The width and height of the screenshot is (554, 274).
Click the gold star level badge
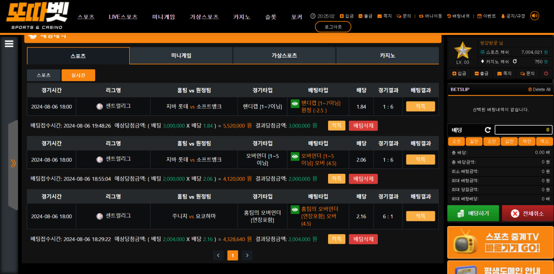tap(463, 51)
